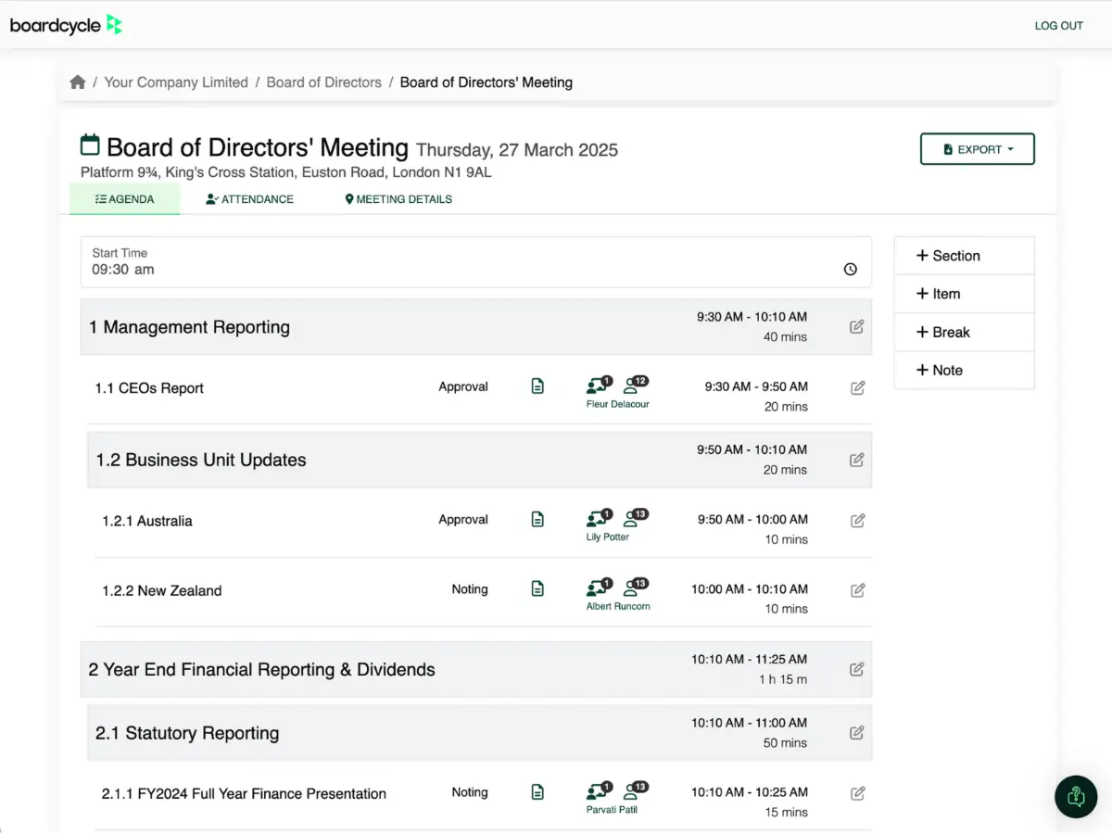This screenshot has width=1112, height=834.
Task: Edit the Management Reporting section
Action: [857, 327]
